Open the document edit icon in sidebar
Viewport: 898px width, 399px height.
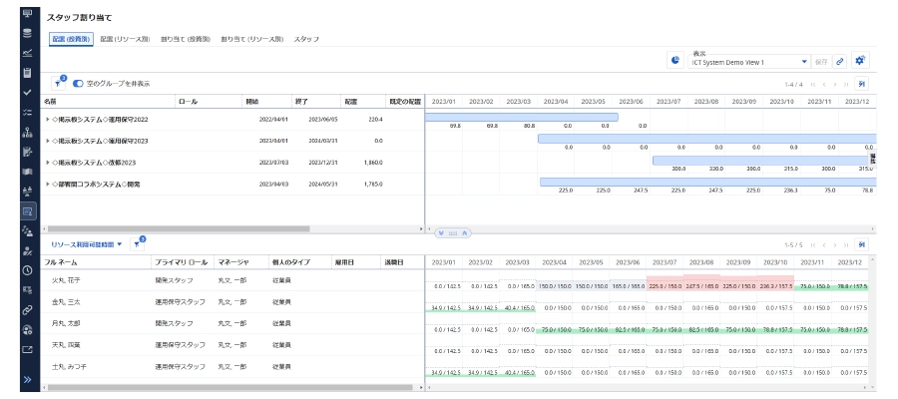coord(27,152)
